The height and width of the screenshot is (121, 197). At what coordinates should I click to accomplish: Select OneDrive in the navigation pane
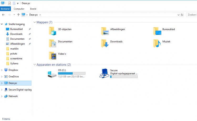pyautogui.click(x=13, y=77)
